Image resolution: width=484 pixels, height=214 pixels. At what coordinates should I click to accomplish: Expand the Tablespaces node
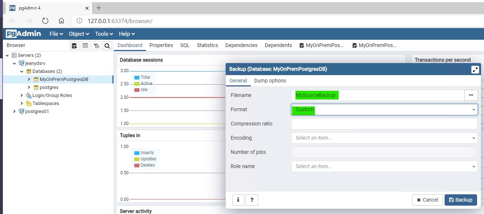pyautogui.click(x=22, y=104)
